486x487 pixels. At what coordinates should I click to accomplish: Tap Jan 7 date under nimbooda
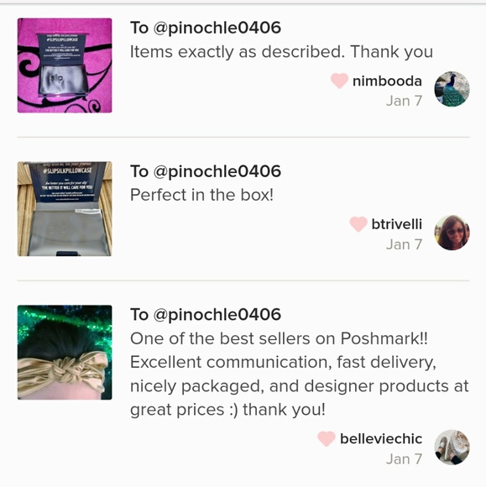click(404, 101)
